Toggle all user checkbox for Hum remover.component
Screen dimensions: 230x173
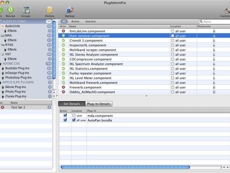pyautogui.click(x=173, y=36)
